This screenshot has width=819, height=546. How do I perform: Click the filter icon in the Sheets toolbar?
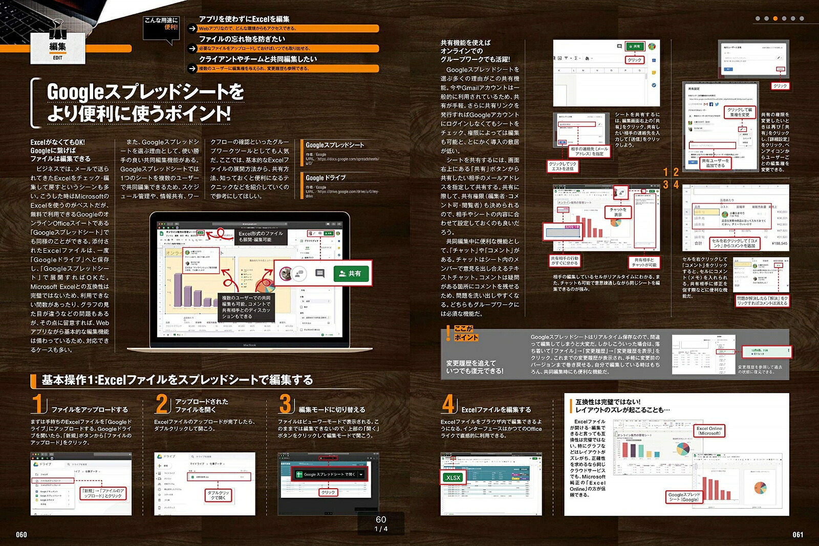[566, 58]
